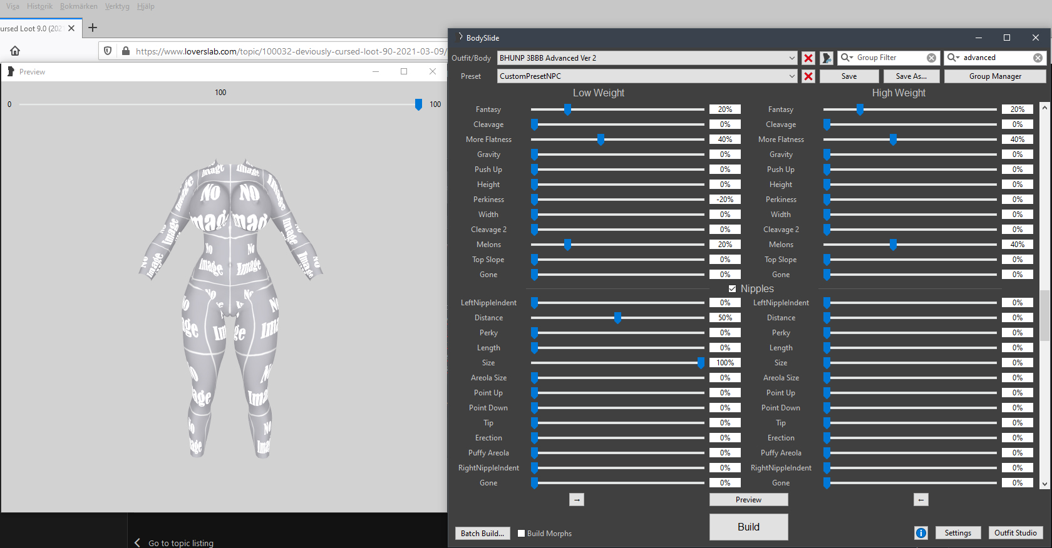Click the Low Weight Cleavage 2 label
Image resolution: width=1052 pixels, height=548 pixels.
pyautogui.click(x=488, y=230)
